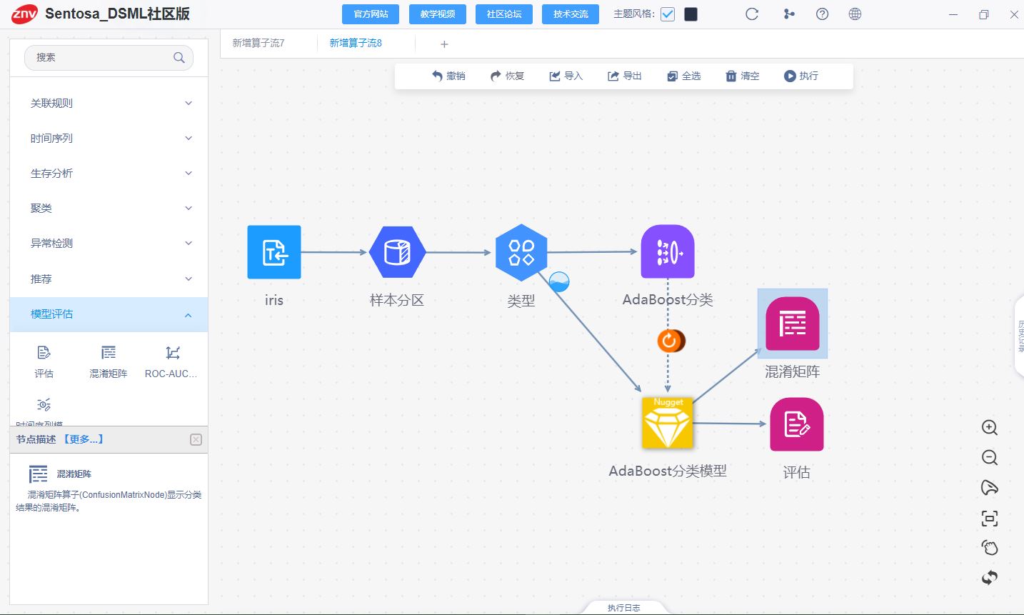The height and width of the screenshot is (615, 1024).
Task: Click the partially visible time series operator icon
Action: pos(44,405)
